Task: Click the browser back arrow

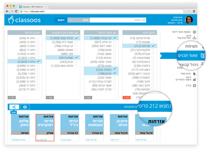Action: click(7, 11)
